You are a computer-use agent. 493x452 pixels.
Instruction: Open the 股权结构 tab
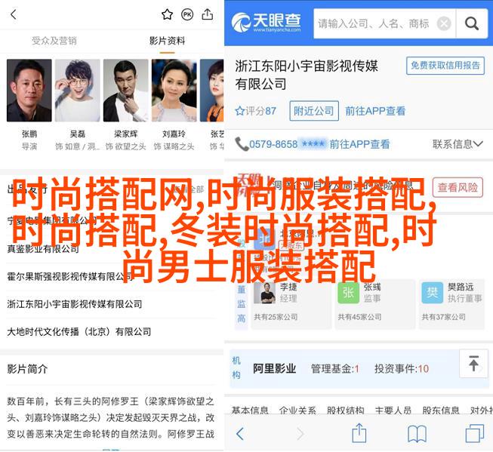(x=345, y=410)
